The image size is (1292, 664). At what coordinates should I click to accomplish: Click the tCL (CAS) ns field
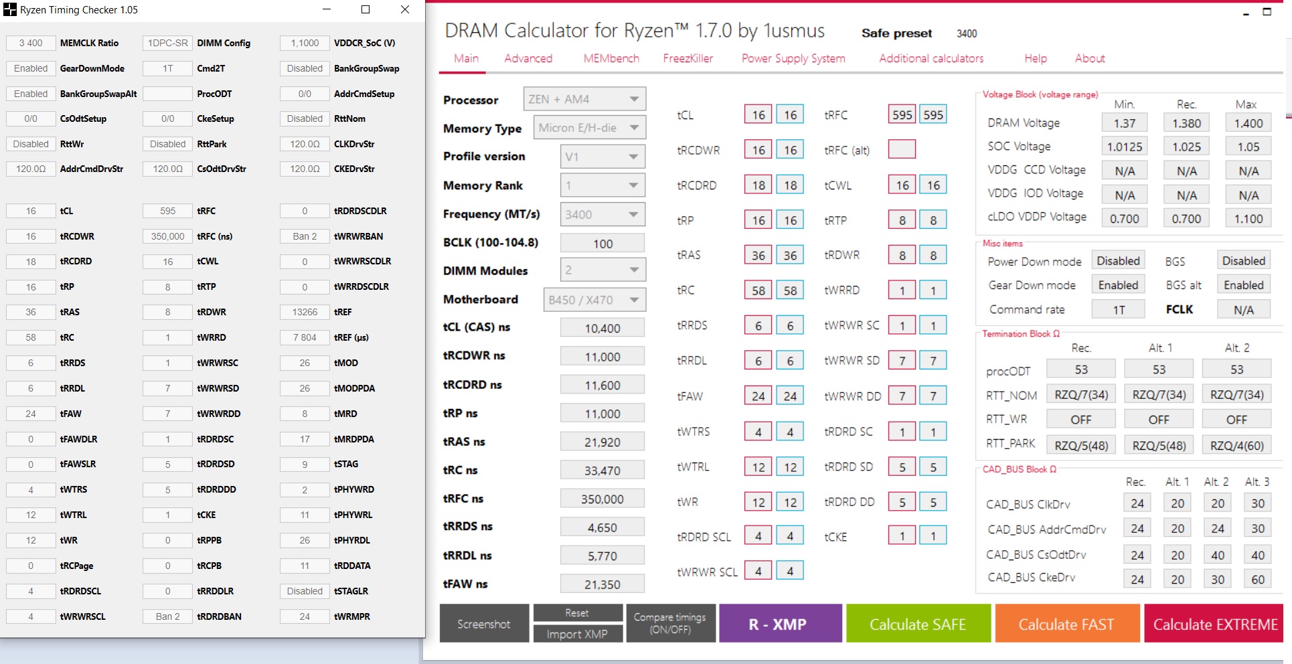[602, 328]
